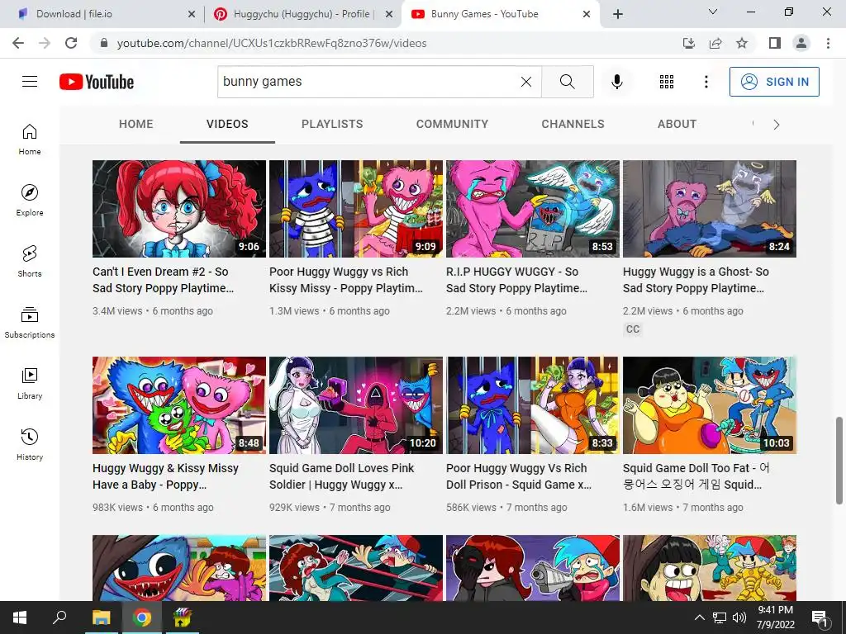The image size is (846, 634).
Task: Show more channel tabs with arrow
Action: click(x=776, y=125)
